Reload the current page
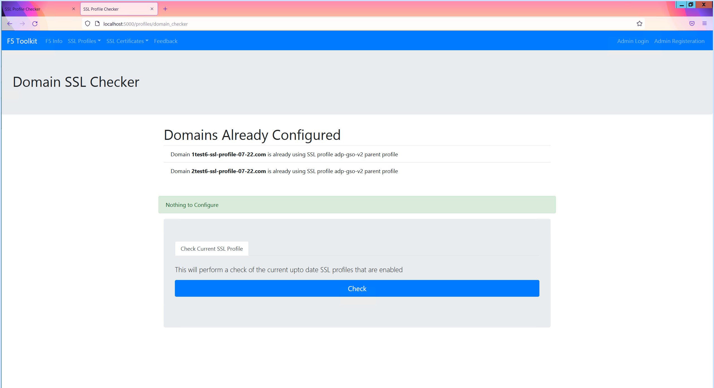The height and width of the screenshot is (388, 714). 35,24
